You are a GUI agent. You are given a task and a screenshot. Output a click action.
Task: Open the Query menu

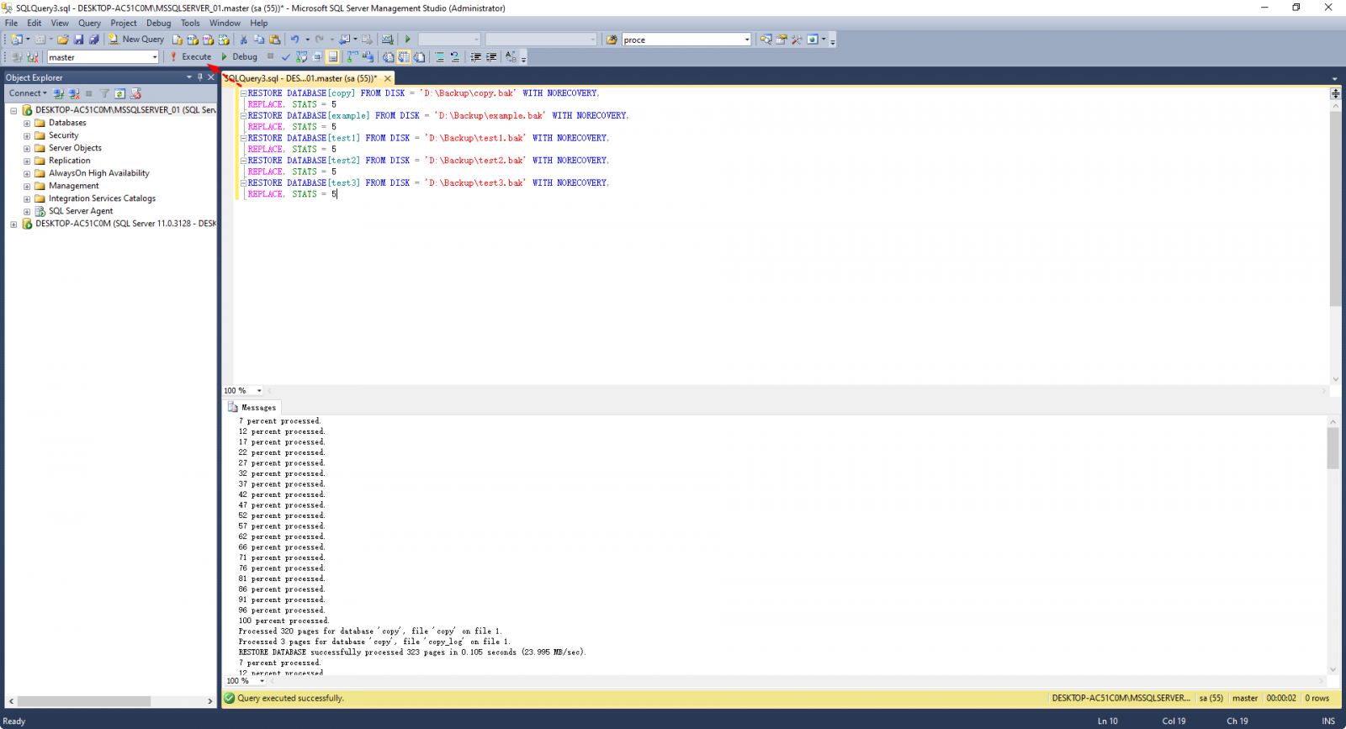point(89,24)
